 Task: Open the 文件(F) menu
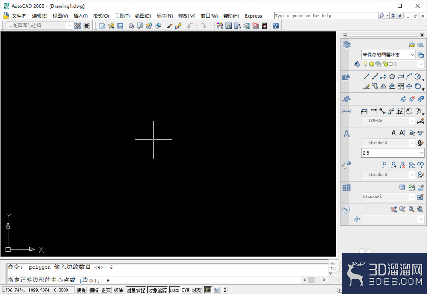19,16
